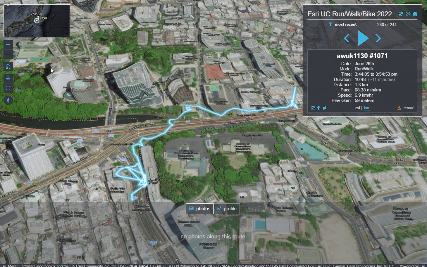427x267 pixels.
Task: Share the route on Twitter
Action: (x=324, y=108)
